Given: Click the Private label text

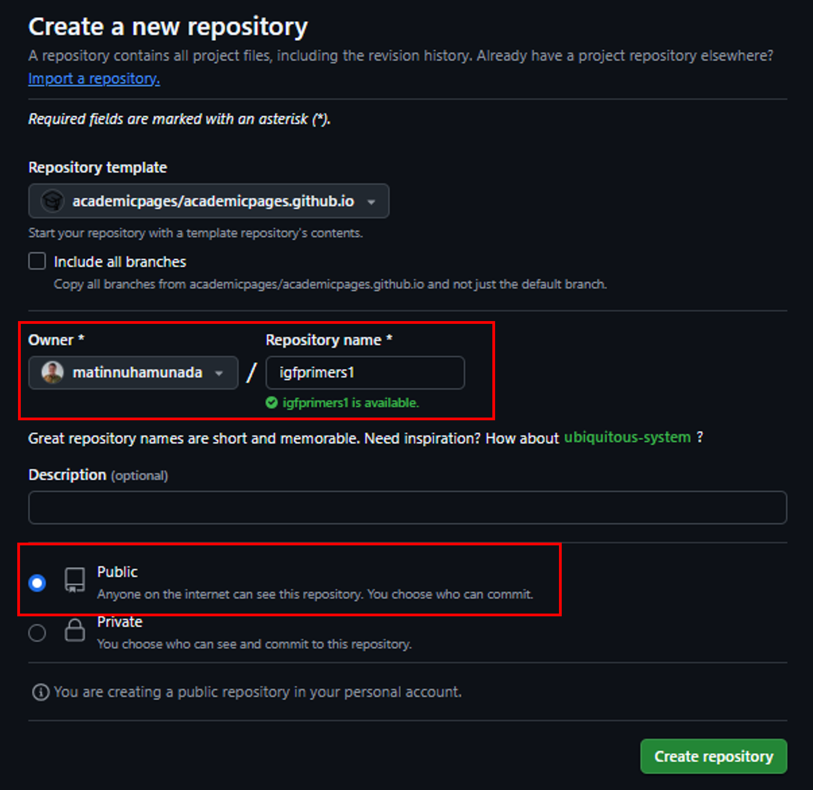Looking at the screenshot, I should click(x=120, y=621).
